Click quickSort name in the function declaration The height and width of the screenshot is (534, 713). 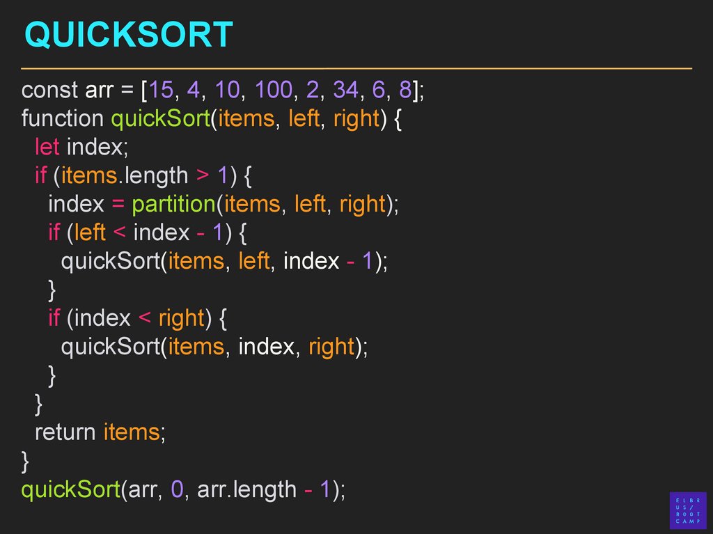(x=160, y=119)
